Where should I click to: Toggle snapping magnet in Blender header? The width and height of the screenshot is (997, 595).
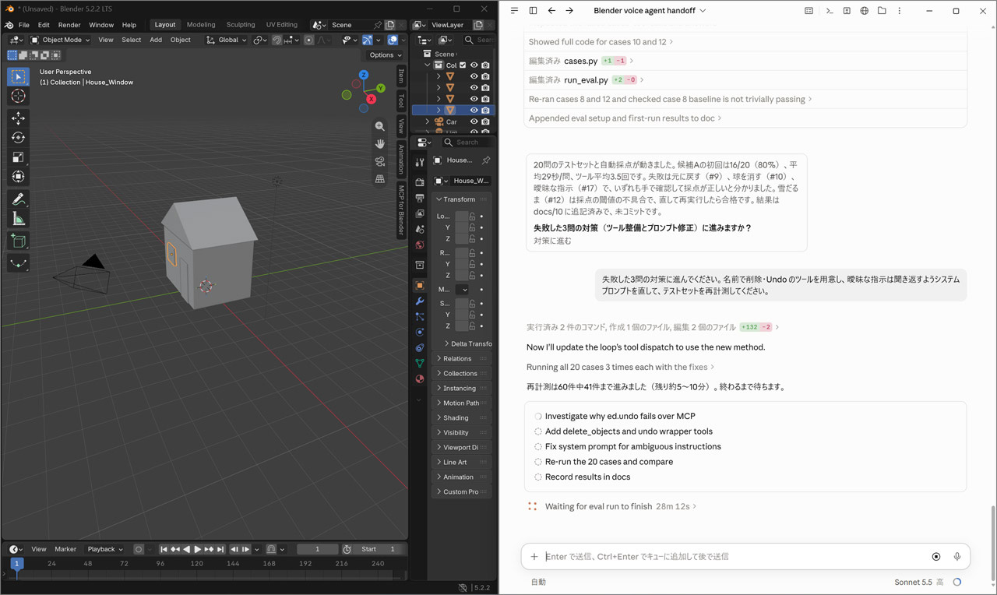pyautogui.click(x=277, y=40)
